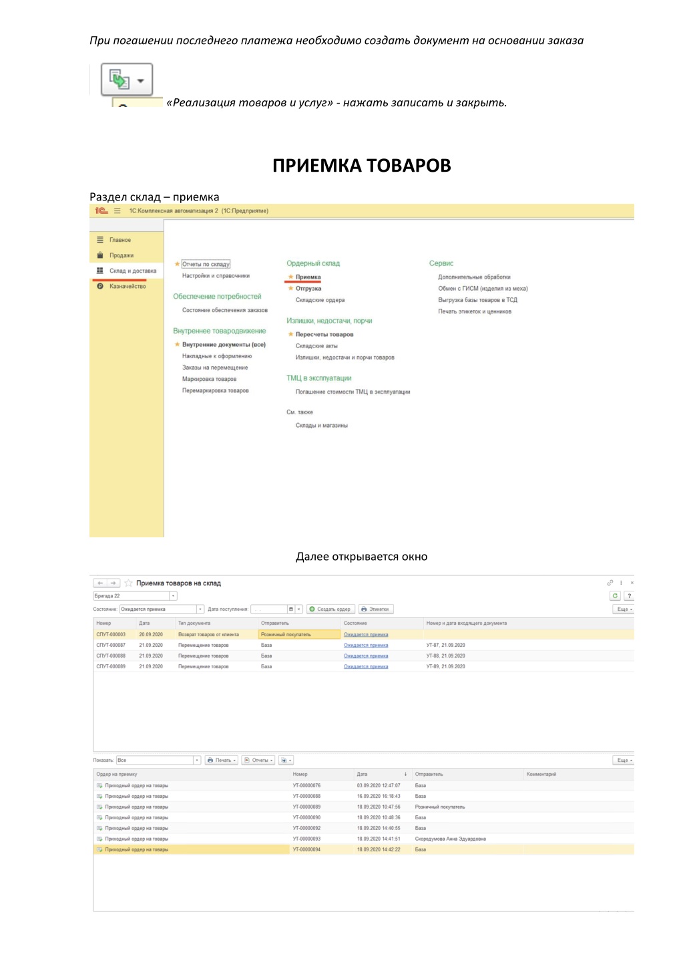The width and height of the screenshot is (683, 967).
Task: Open the Показать Все dropdown arrow
Action: [197, 761]
